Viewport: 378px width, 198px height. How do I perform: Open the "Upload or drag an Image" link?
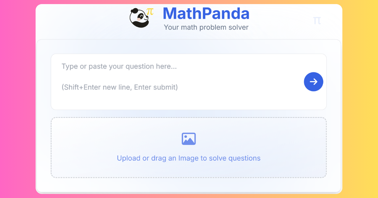[x=188, y=158]
